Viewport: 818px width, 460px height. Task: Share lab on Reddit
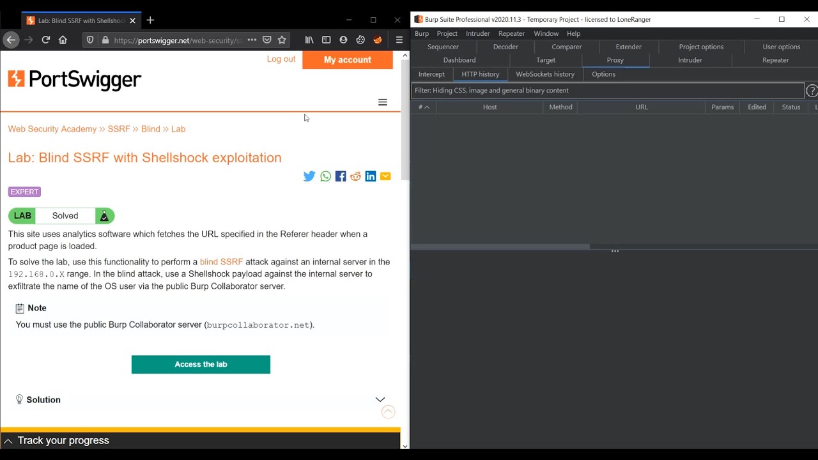[355, 176]
